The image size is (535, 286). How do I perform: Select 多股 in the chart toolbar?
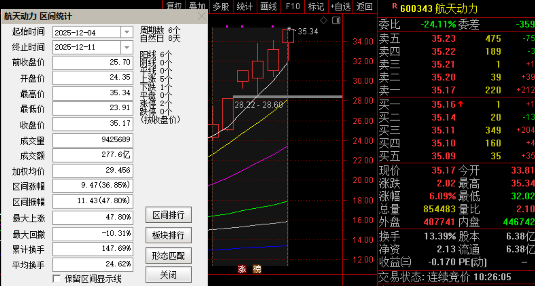pyautogui.click(x=221, y=6)
